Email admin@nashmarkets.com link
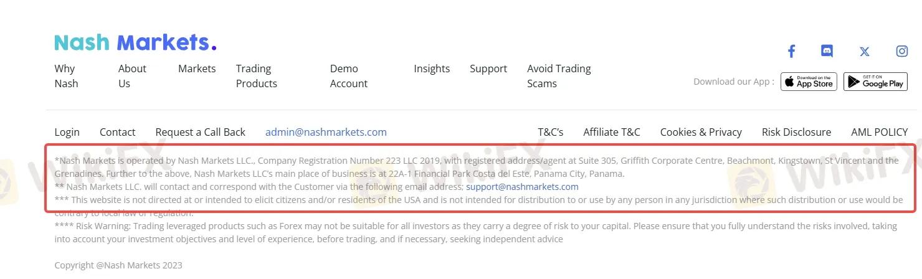The width and height of the screenshot is (922, 279). tap(326, 132)
